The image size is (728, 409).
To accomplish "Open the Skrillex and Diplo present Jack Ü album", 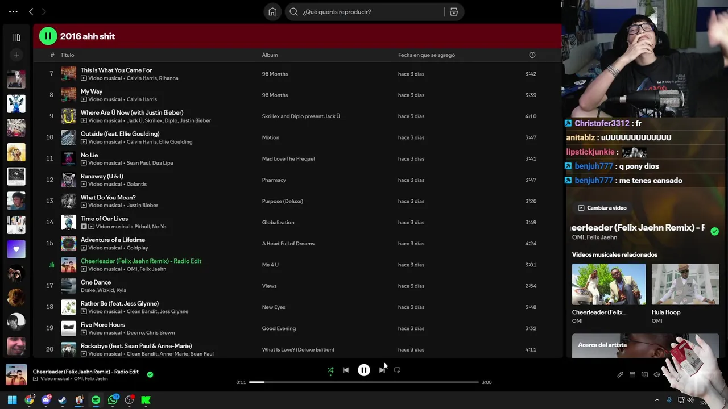I will pyautogui.click(x=301, y=116).
